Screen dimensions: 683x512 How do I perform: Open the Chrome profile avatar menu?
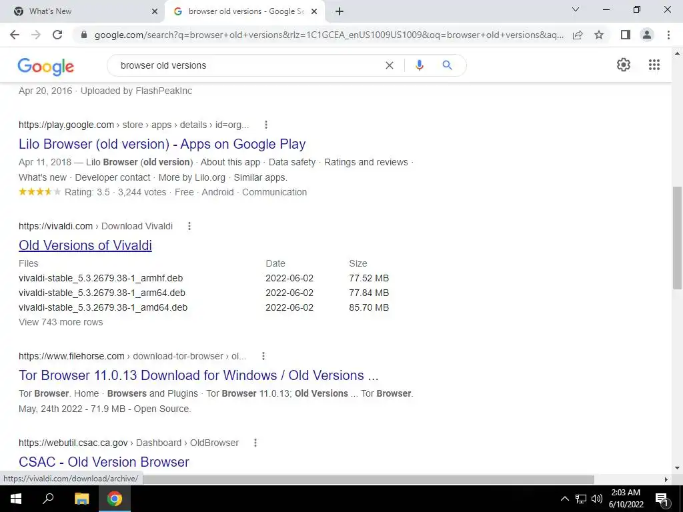pos(647,35)
